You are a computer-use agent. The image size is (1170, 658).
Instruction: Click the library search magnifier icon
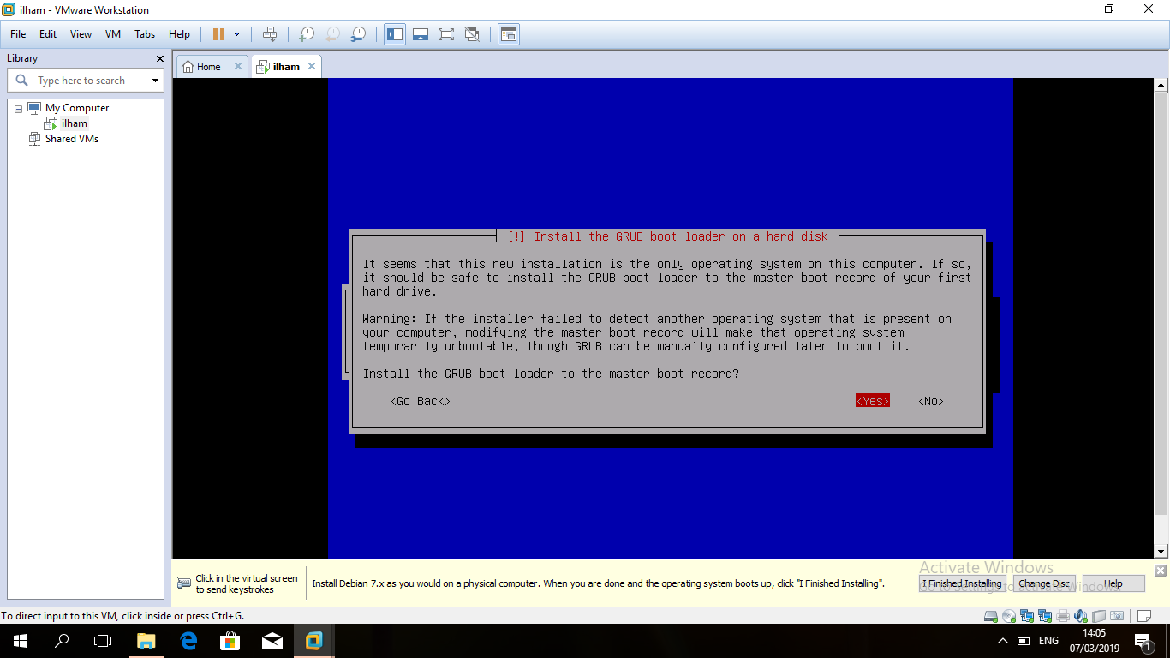(x=22, y=81)
